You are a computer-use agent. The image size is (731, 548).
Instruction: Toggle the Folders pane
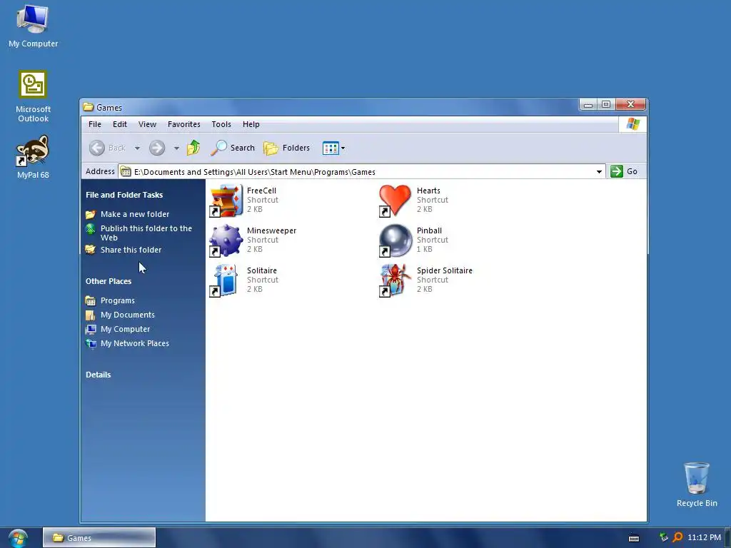tap(287, 148)
